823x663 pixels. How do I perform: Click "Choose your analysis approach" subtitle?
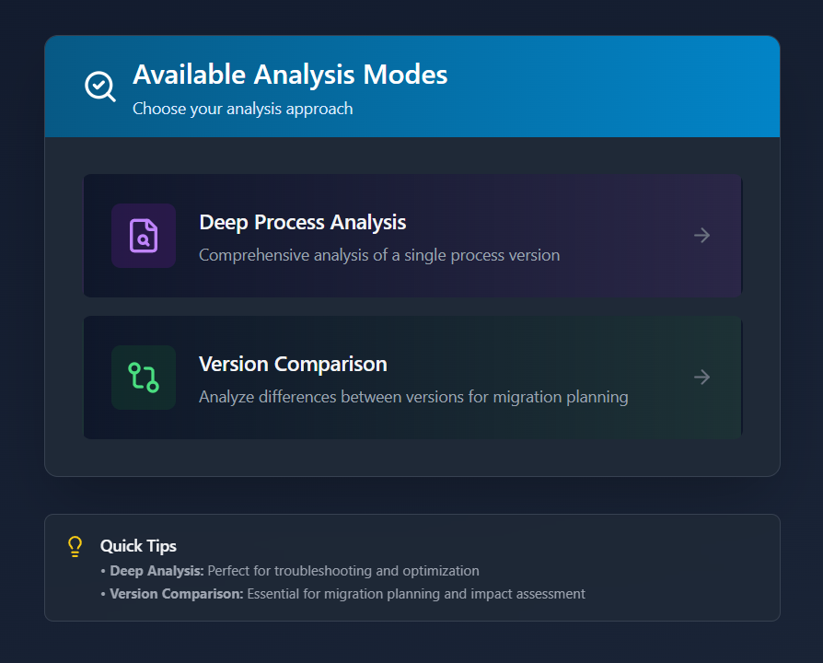point(242,109)
